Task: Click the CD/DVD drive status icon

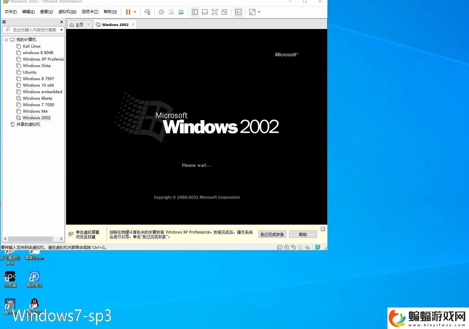Action: 287,247
